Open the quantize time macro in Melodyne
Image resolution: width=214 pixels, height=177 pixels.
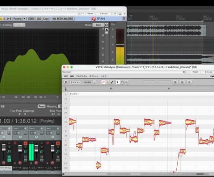182,82
